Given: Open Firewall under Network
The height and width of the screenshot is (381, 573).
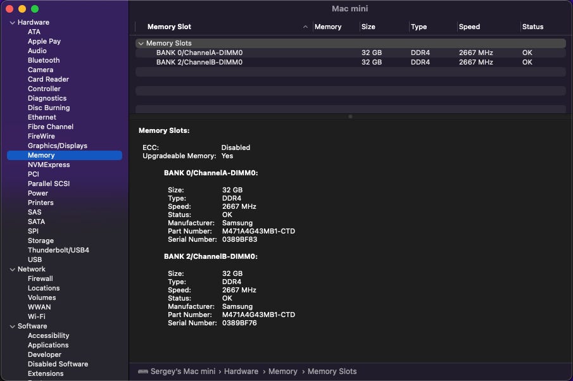Looking at the screenshot, I should [x=40, y=278].
